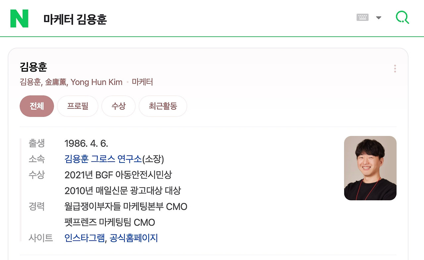Open the keyboard input method dropdown arrow
The width and height of the screenshot is (424, 260).
coord(379,18)
